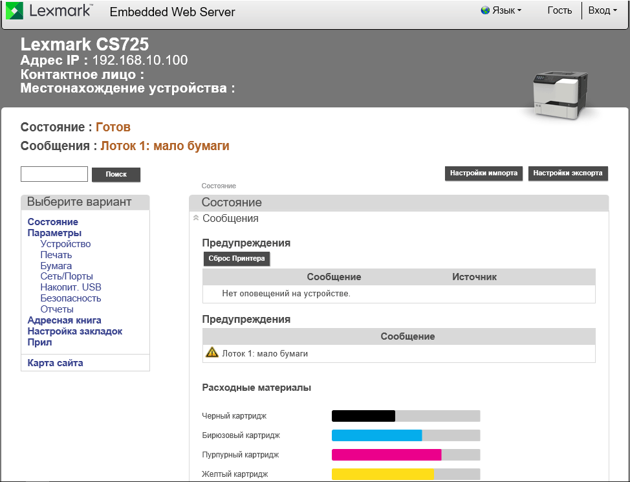Image resolution: width=630 pixels, height=482 pixels.
Task: Click the search text input field
Action: coord(54,174)
